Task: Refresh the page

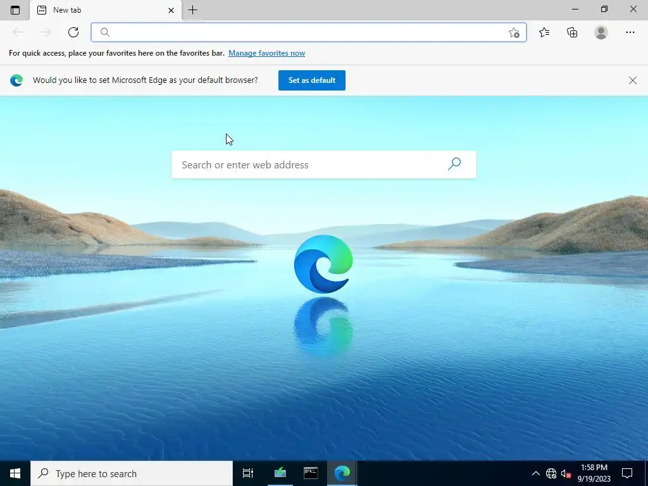Action: pyautogui.click(x=73, y=32)
